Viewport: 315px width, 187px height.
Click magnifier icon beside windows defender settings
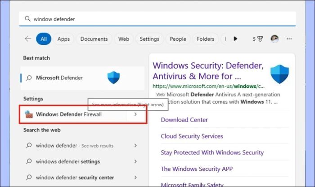[x=29, y=161]
